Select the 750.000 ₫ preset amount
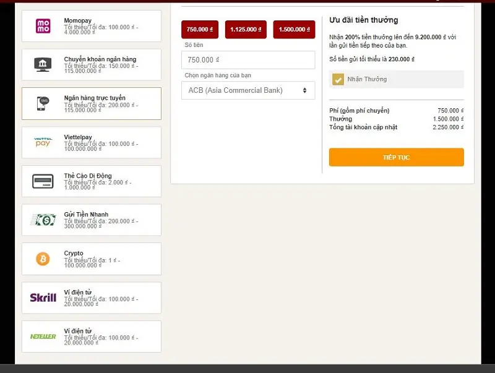 point(199,29)
